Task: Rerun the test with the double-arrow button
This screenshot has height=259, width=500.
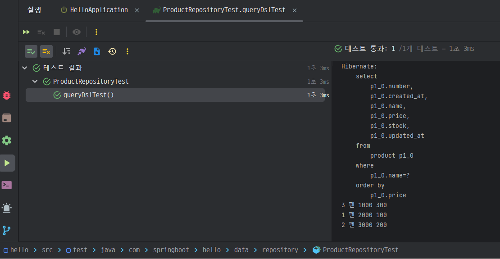Action: click(26, 32)
